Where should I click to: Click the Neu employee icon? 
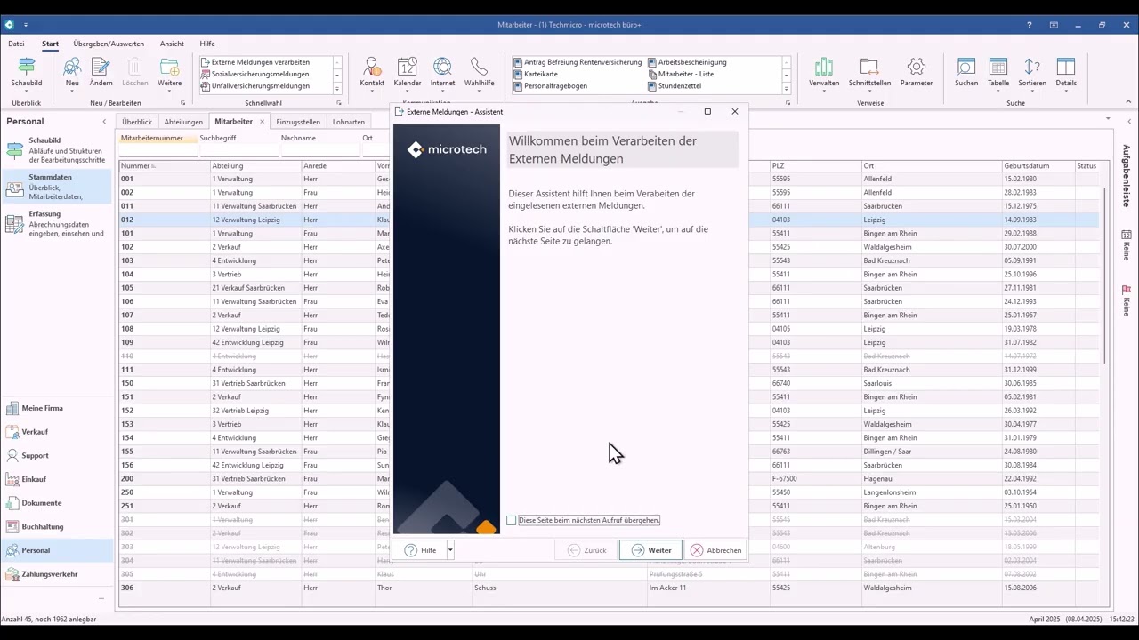pyautogui.click(x=72, y=73)
